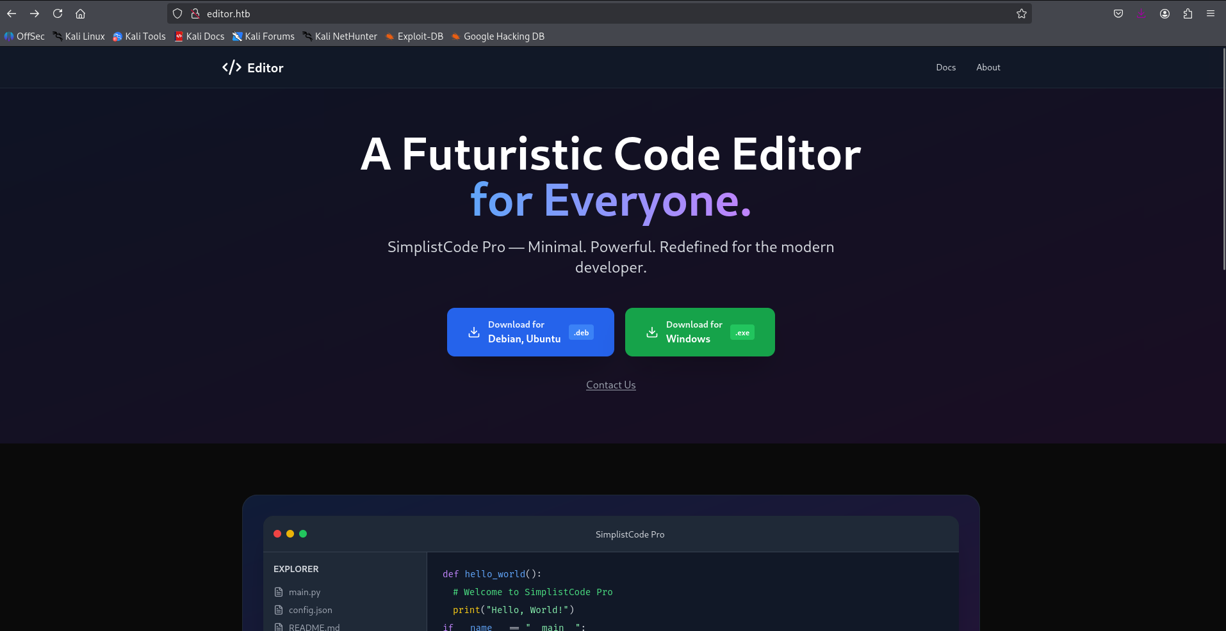Click the 'for Everyone.' gradient text
Screen dimensions: 1226x631
(611, 201)
